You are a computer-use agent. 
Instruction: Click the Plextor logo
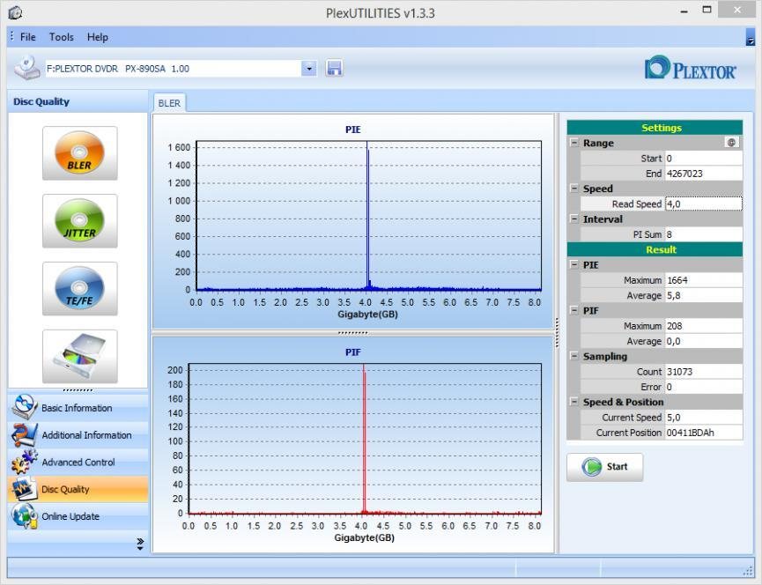pyautogui.click(x=690, y=68)
